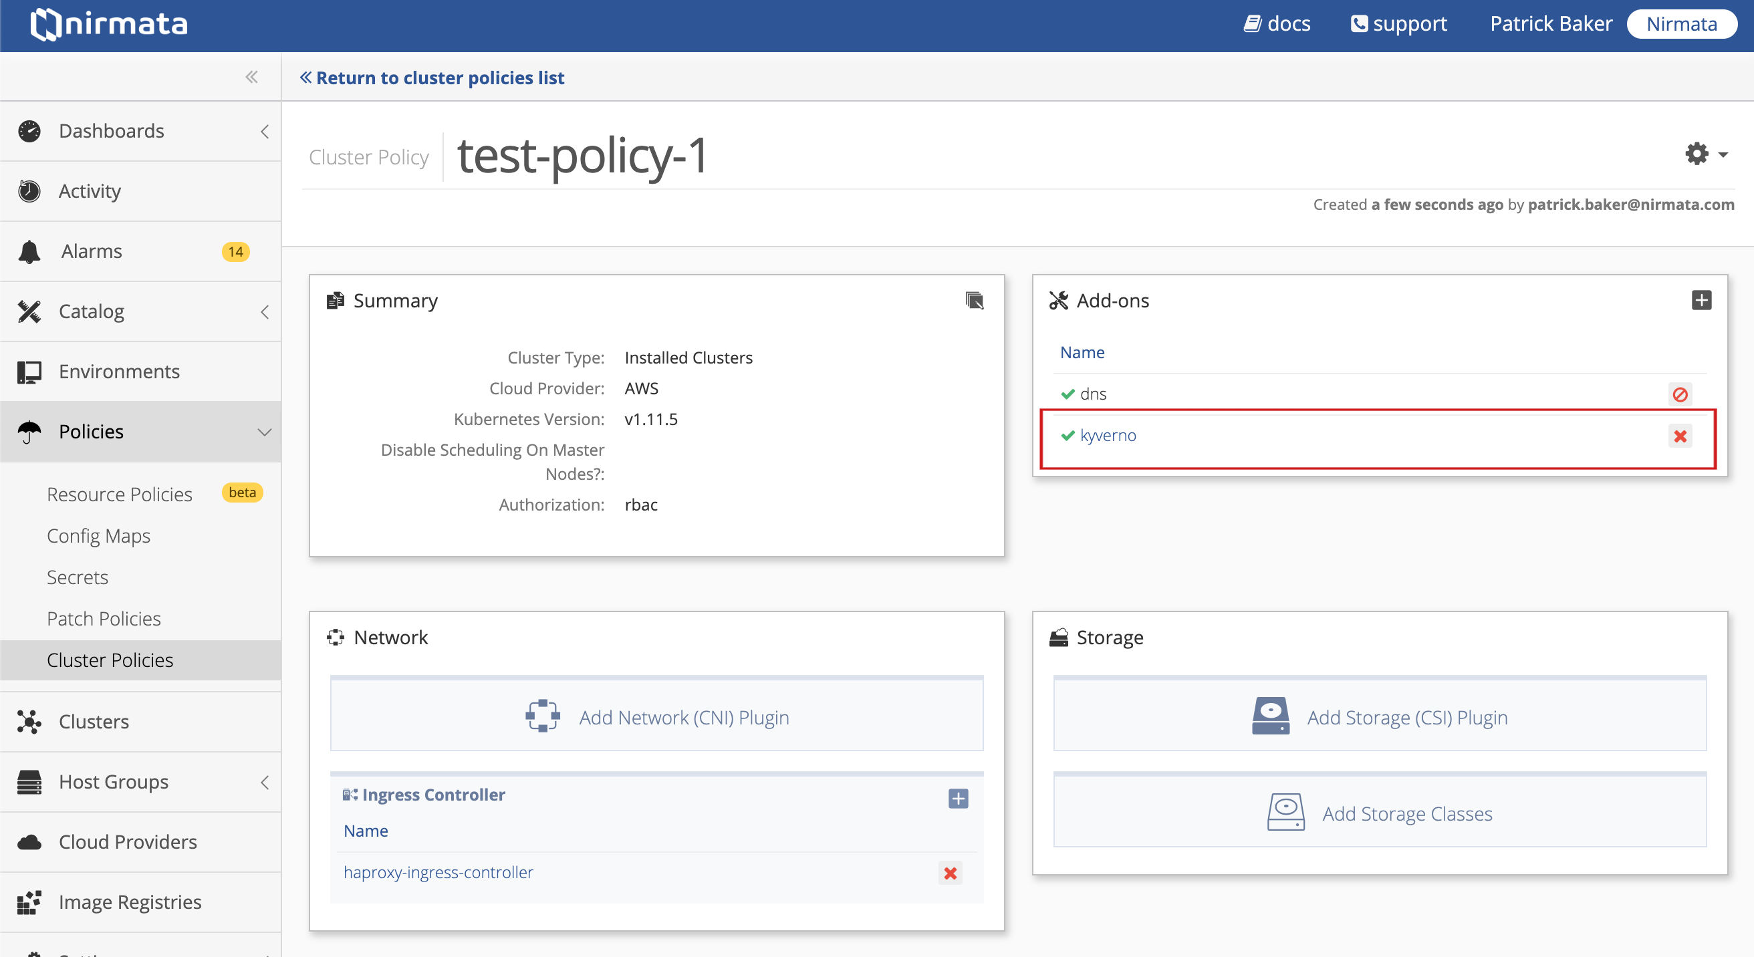Open Resource Policies submenu item
Screen dimensions: 1754x957
pyautogui.click(x=120, y=493)
